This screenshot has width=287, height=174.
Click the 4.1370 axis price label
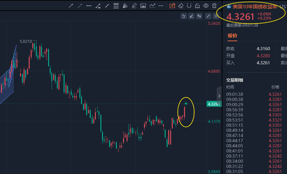point(214,122)
